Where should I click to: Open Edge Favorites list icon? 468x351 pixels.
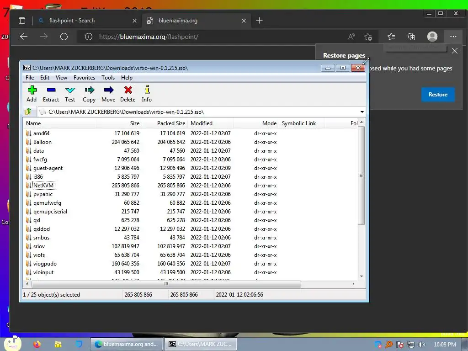click(391, 37)
